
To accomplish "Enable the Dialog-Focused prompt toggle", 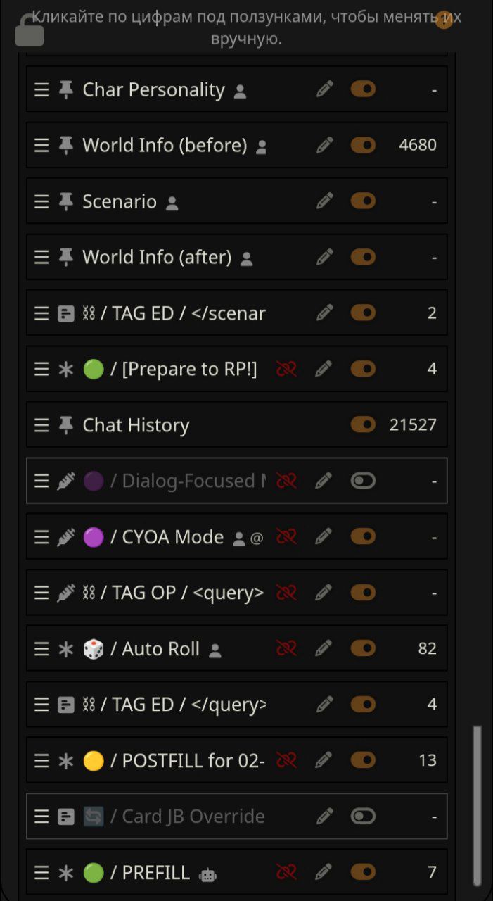I will [x=363, y=481].
